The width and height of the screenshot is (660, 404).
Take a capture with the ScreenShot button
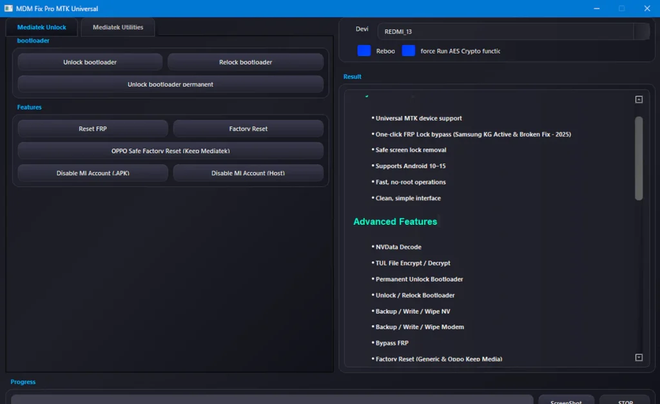click(x=566, y=399)
